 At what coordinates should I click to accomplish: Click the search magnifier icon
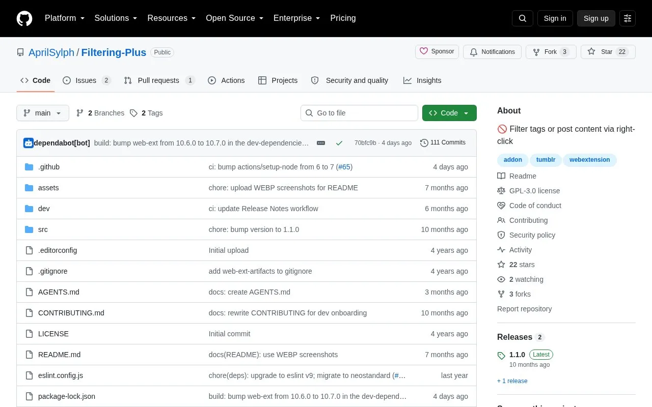pyautogui.click(x=523, y=18)
